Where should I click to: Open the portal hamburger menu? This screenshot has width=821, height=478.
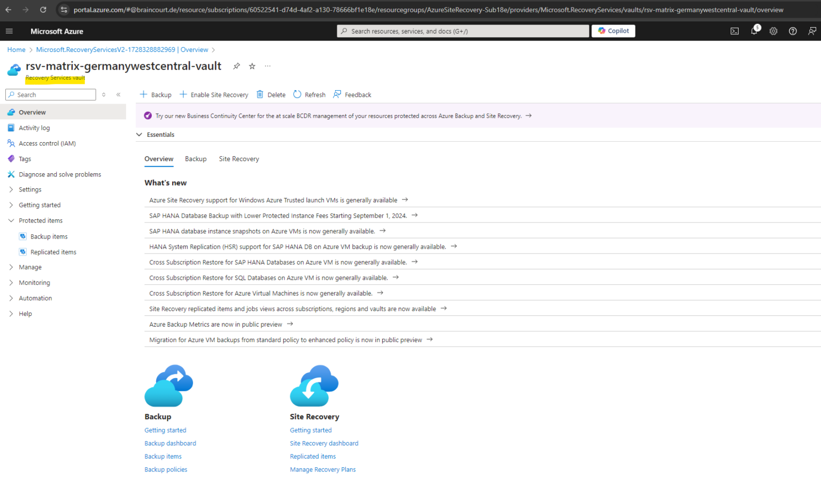pos(9,31)
